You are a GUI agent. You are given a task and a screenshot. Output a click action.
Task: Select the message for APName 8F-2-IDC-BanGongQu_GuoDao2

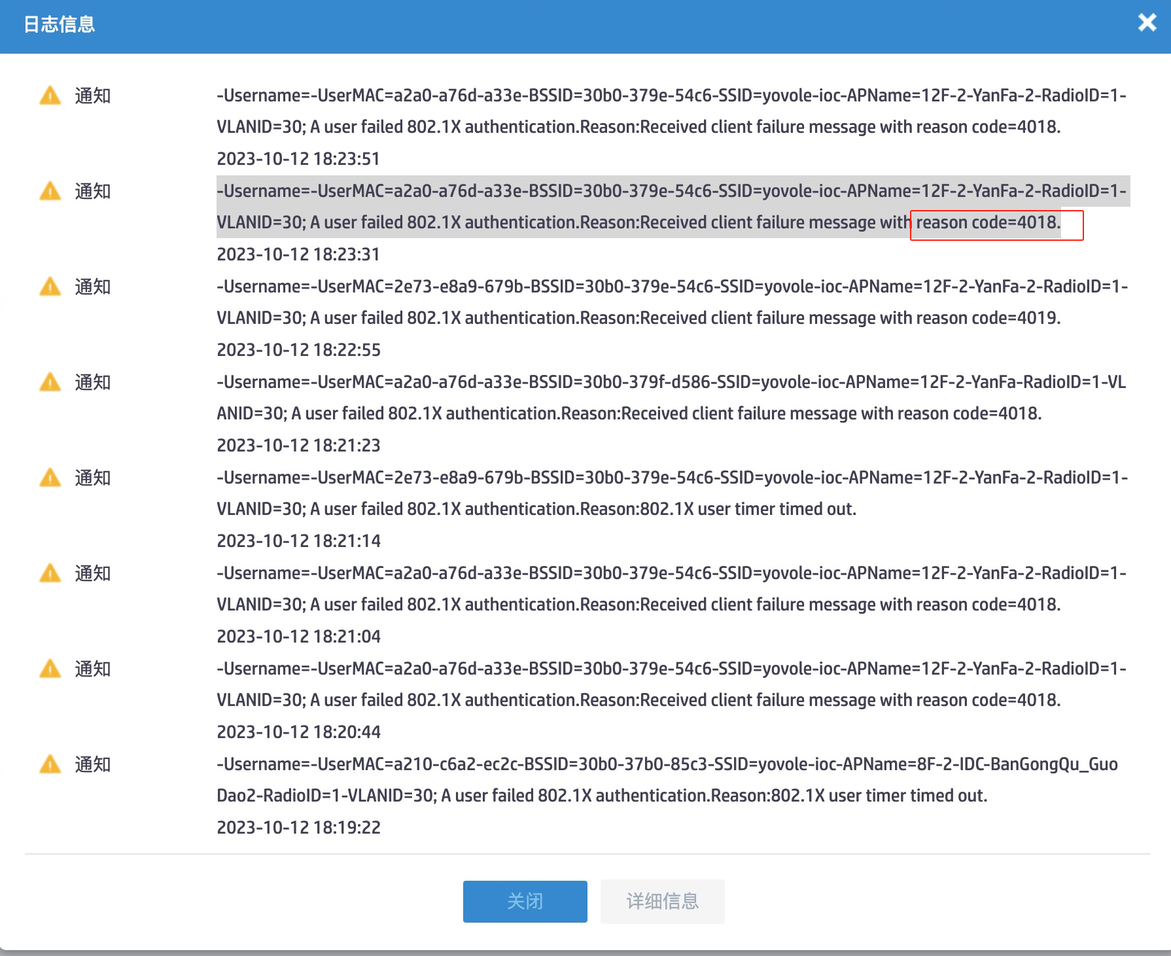click(667, 780)
